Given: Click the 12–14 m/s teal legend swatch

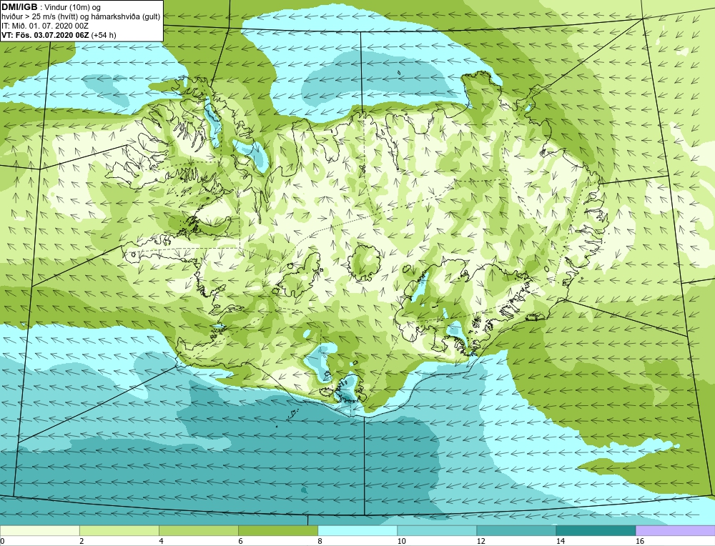Looking at the screenshot, I should click(x=516, y=530).
